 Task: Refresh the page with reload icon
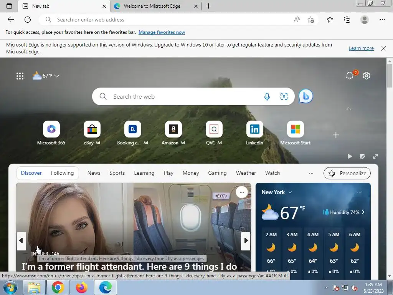click(28, 20)
